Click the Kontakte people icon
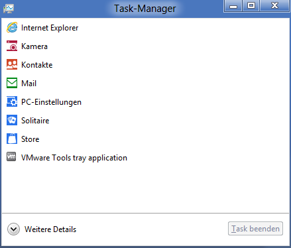 pos(12,64)
